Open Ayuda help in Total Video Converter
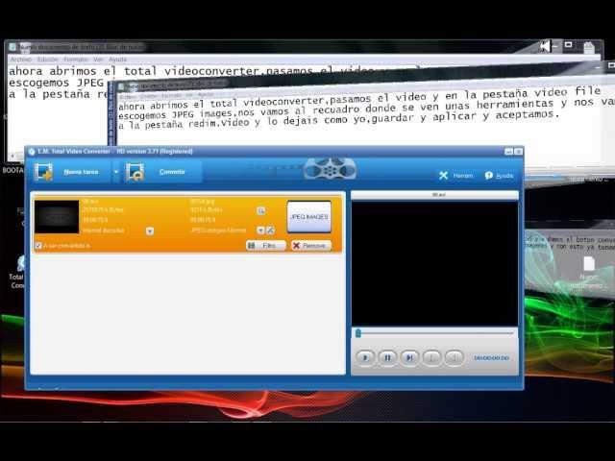Image resolution: width=615 pixels, height=461 pixels. [499, 175]
